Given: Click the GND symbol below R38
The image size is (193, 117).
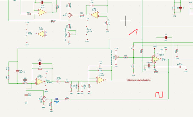Looking at the screenshot, I should point(107,30).
